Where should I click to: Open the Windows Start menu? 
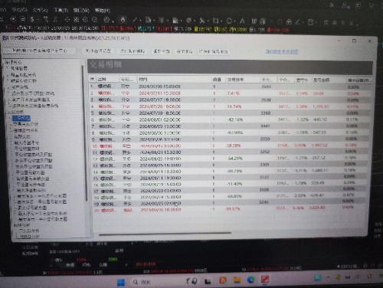(x=120, y=282)
